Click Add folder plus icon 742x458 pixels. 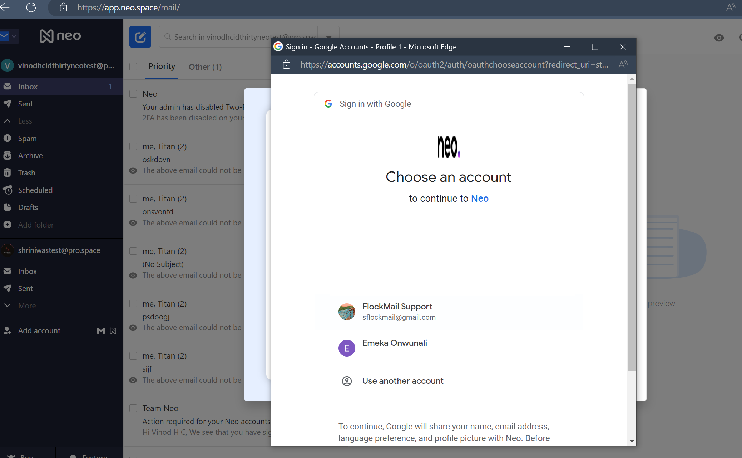point(7,225)
